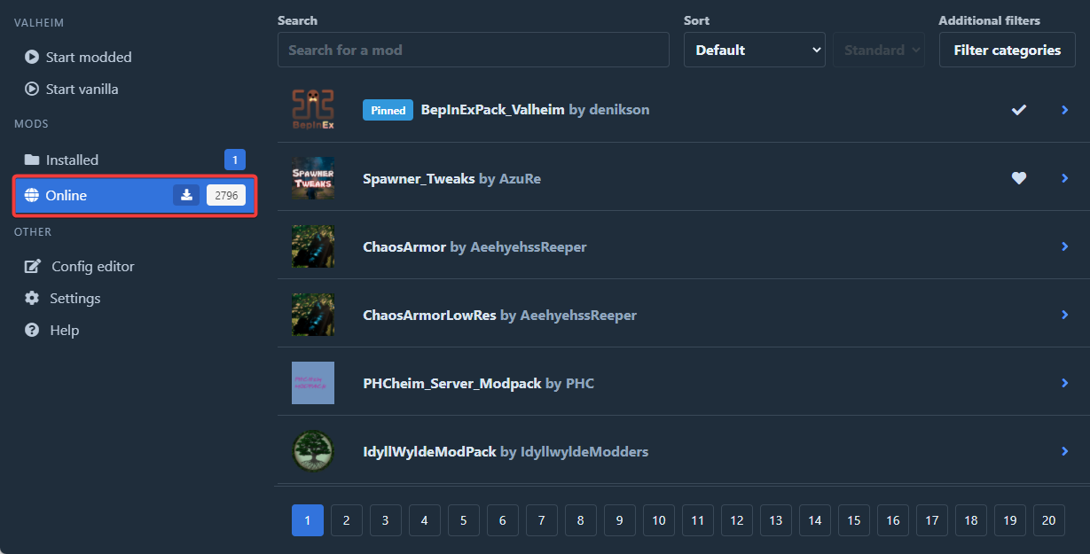Click the IdyllWyldeModPack tree thumbnail
The image size is (1090, 554).
pos(313,451)
